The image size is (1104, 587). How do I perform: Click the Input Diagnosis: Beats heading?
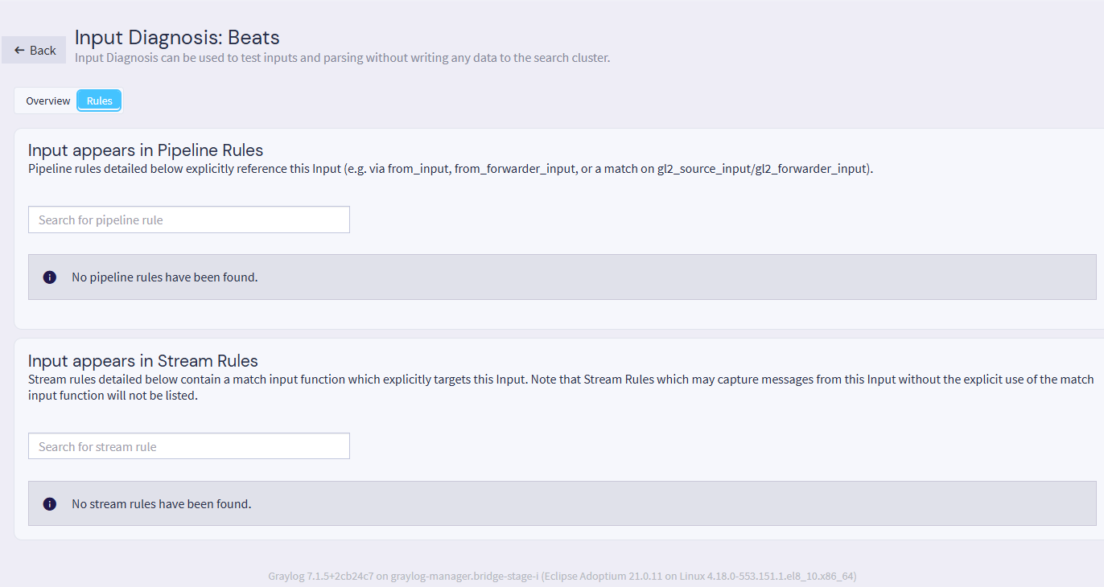pos(177,37)
